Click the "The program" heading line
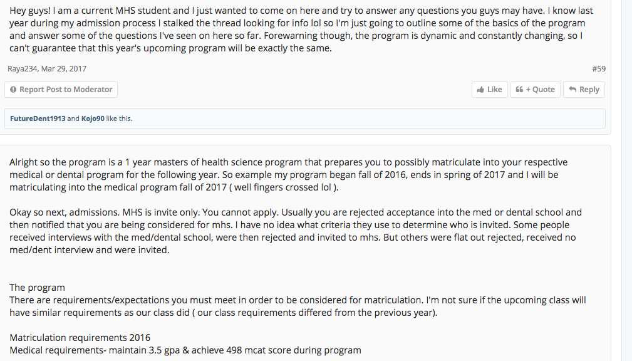Image resolution: width=632 pixels, height=361 pixels. click(37, 288)
